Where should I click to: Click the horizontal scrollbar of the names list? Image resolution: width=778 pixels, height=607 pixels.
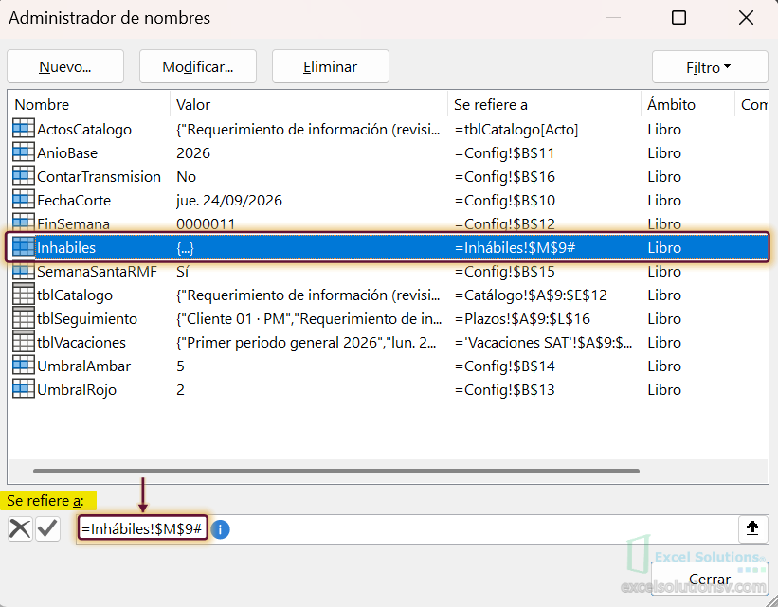pyautogui.click(x=336, y=472)
